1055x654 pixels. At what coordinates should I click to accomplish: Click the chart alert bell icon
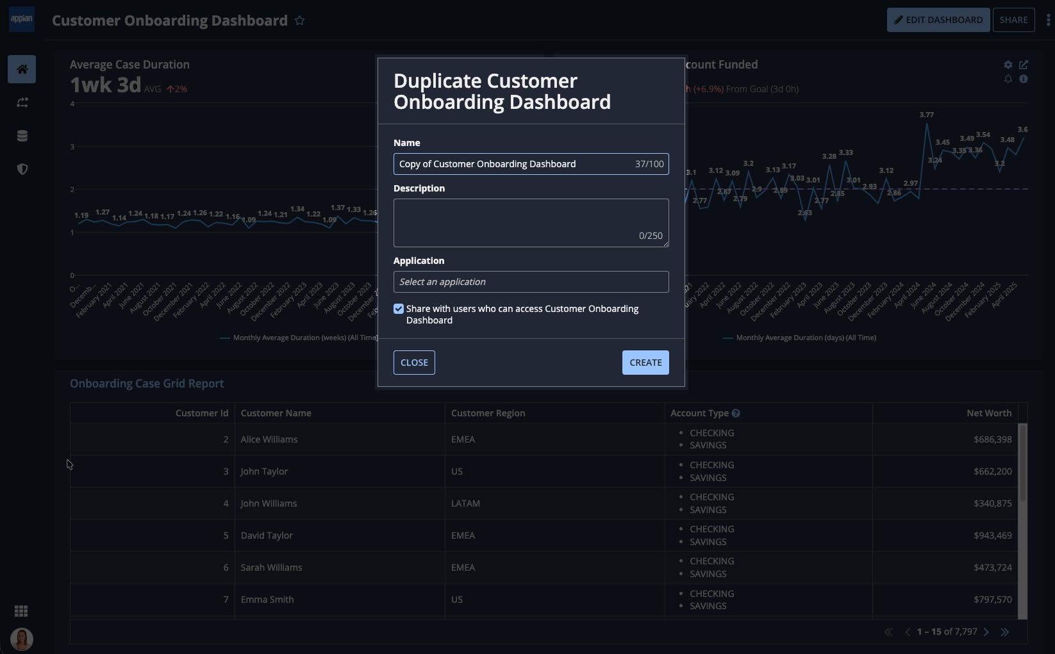click(x=1008, y=79)
